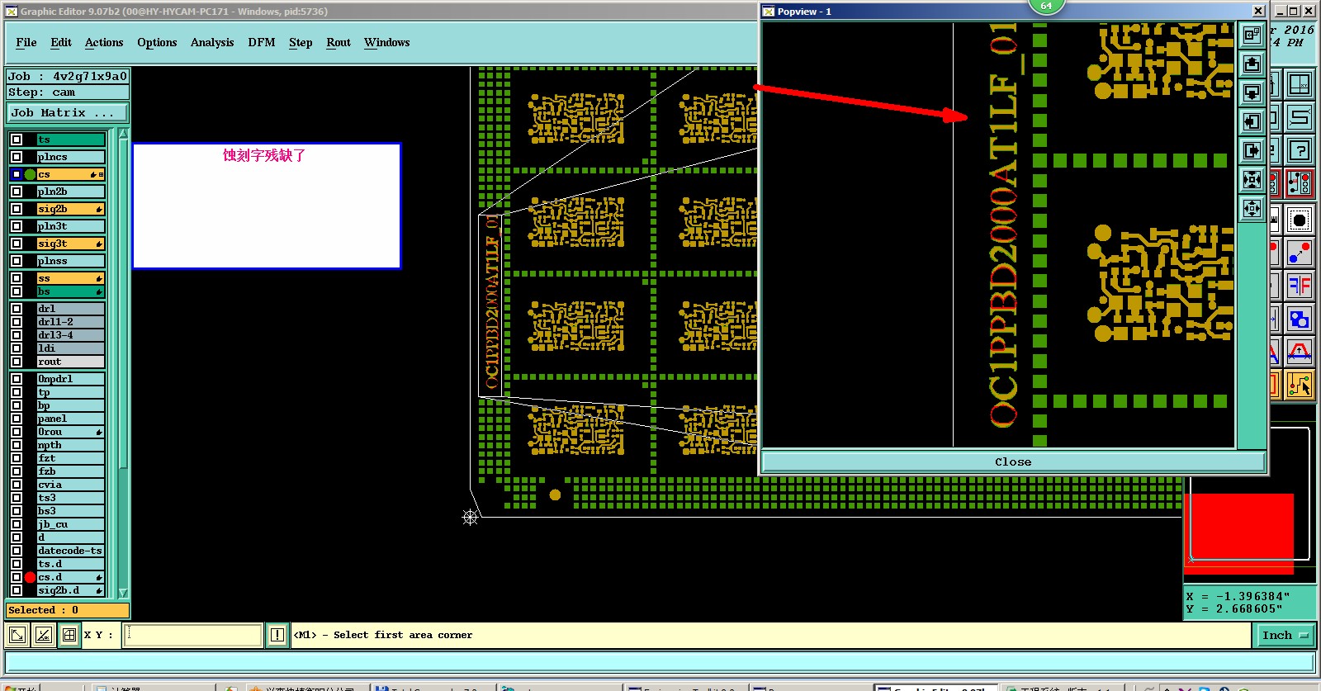The image size is (1321, 691).
Task: Pan Popview left using the left arrow icon
Action: [1252, 122]
